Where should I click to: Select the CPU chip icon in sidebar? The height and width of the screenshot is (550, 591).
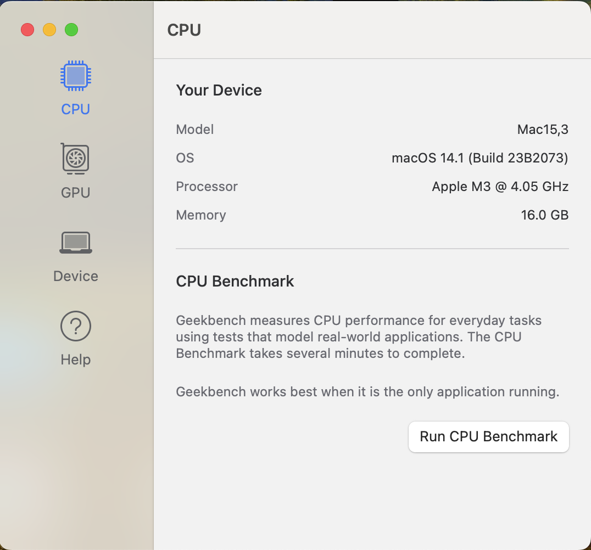click(76, 76)
